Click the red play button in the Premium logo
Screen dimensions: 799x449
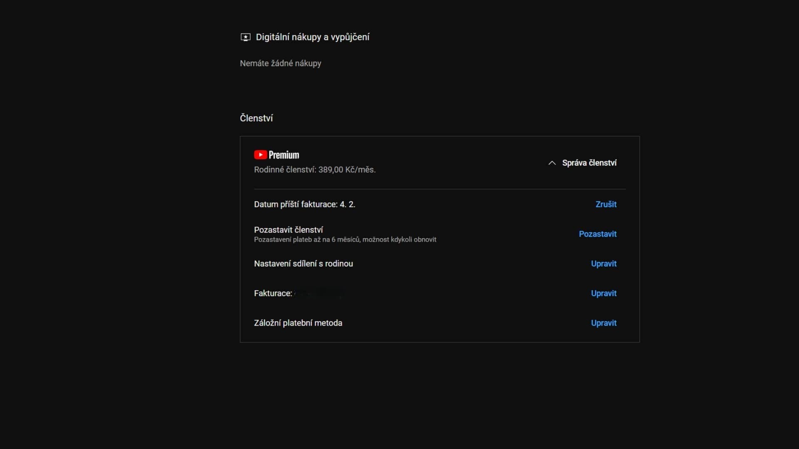click(260, 154)
